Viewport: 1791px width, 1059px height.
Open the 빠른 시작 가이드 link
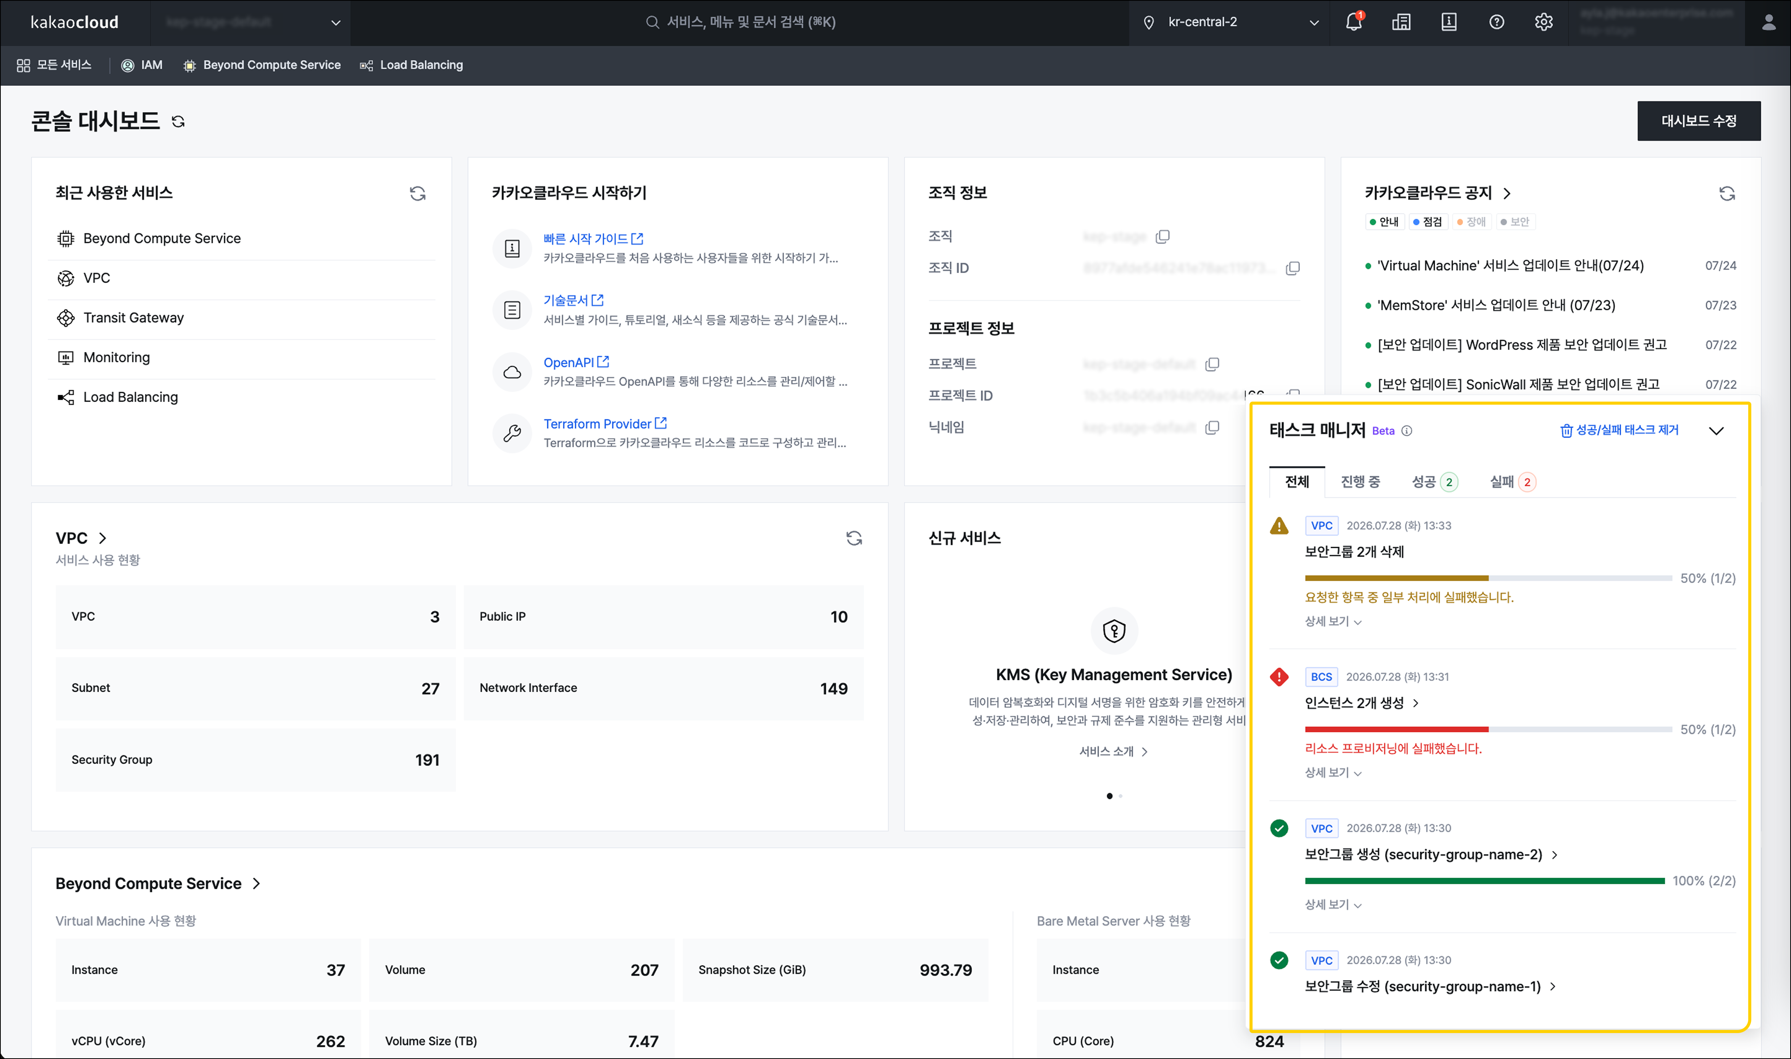[x=592, y=239]
